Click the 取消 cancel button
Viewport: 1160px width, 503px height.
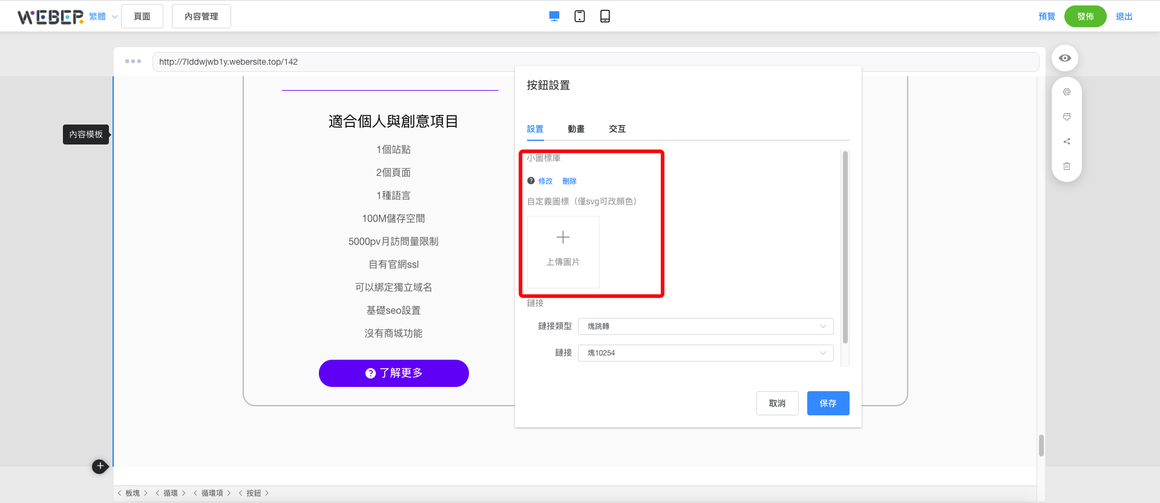click(778, 403)
